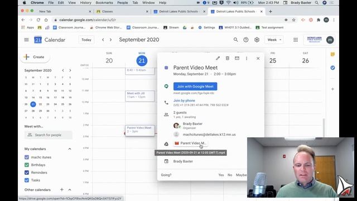Go to previous week arrow
This screenshot has width=357, height=201.
click(x=103, y=40)
